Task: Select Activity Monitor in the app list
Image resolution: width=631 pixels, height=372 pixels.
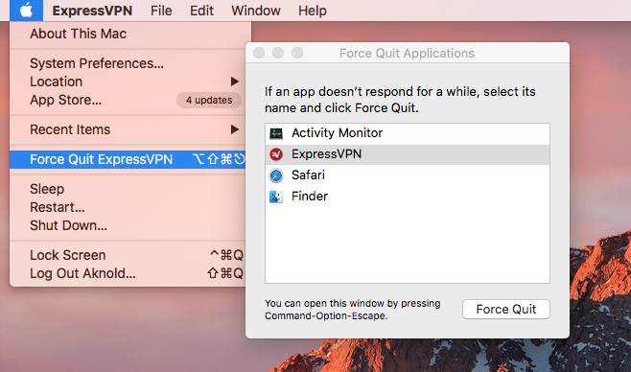Action: (408, 133)
